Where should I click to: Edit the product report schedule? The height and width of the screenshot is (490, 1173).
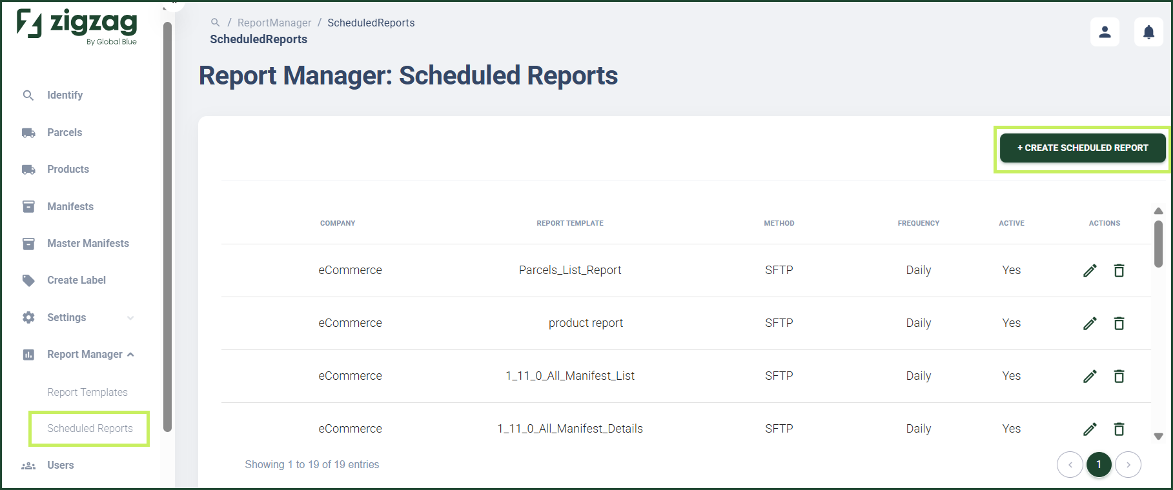point(1090,324)
